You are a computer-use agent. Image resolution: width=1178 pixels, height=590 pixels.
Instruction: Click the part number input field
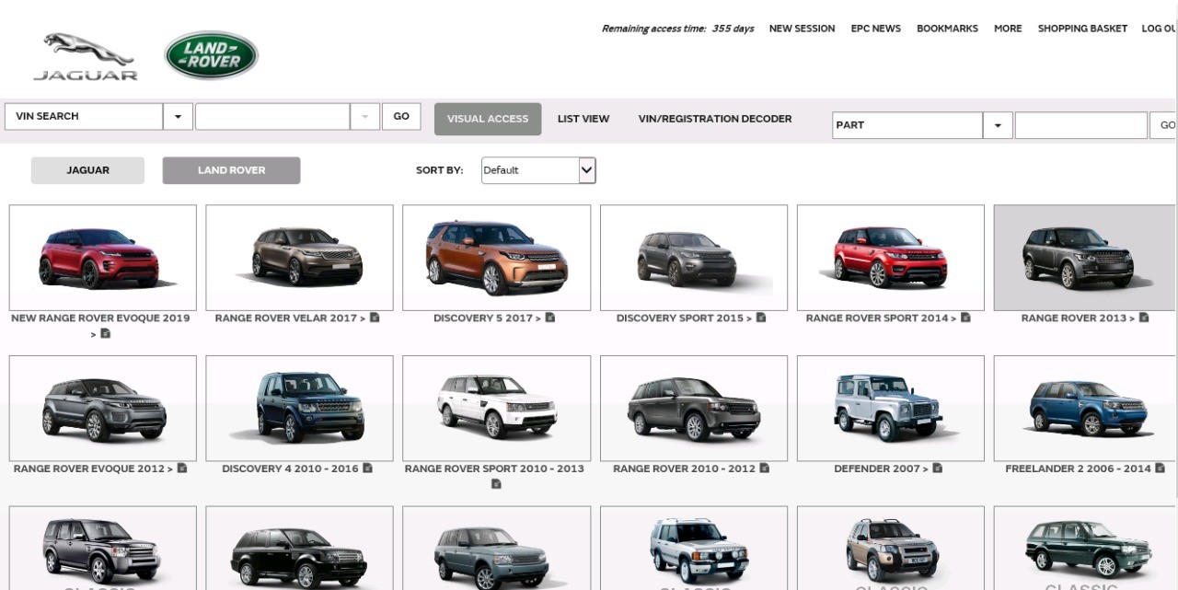click(x=1080, y=125)
